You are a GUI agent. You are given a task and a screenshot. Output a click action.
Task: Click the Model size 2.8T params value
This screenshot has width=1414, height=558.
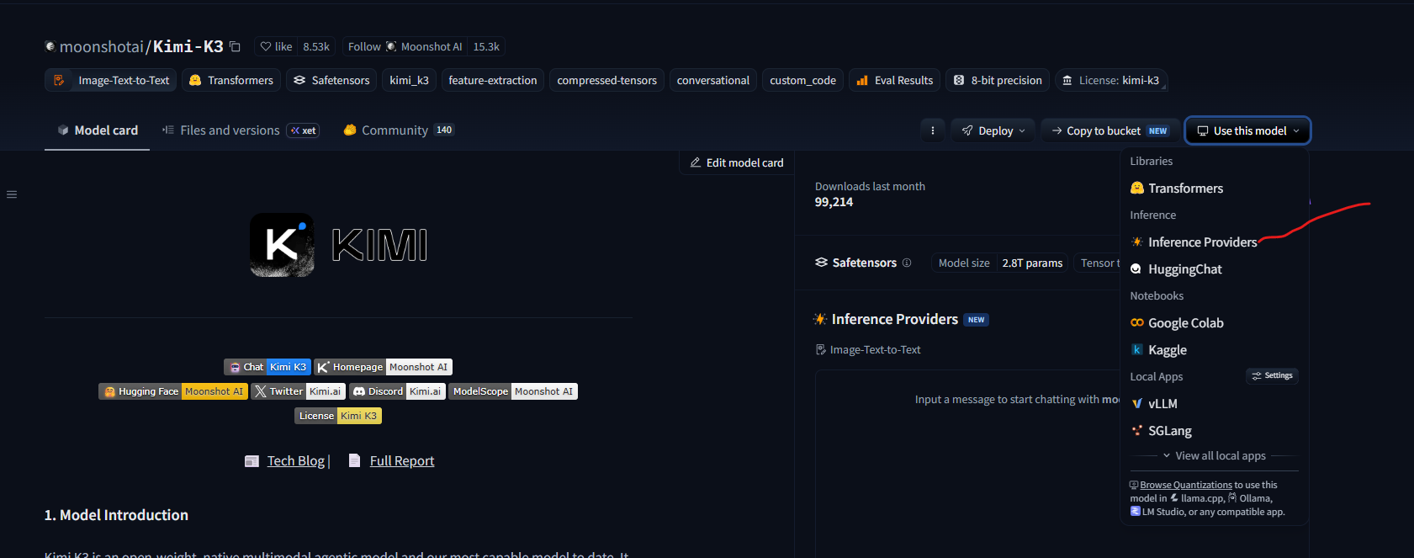[1032, 263]
